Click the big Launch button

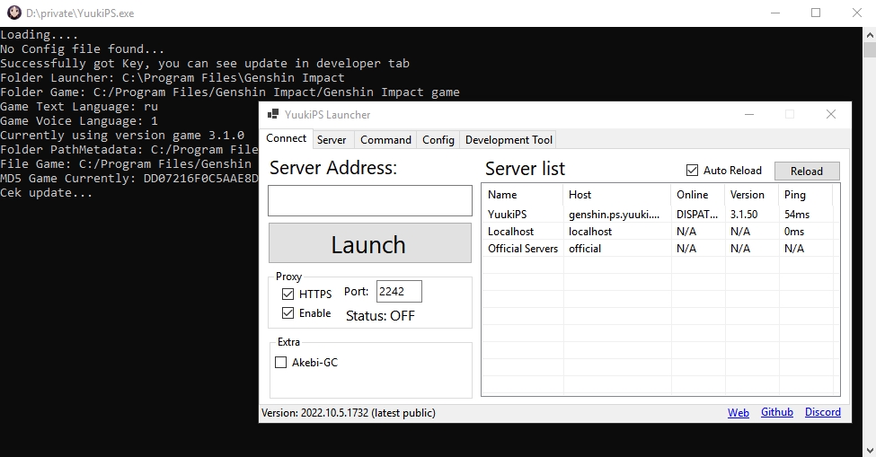pos(370,243)
